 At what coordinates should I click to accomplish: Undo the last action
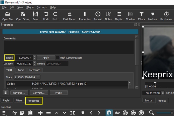[x=46, y=16]
